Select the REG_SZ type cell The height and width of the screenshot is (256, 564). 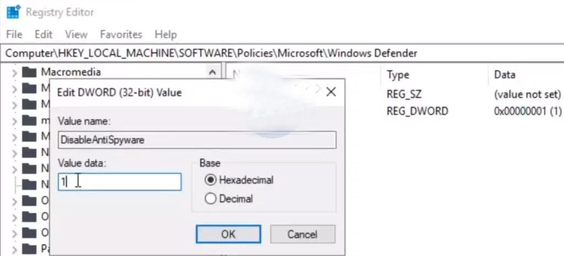point(404,94)
